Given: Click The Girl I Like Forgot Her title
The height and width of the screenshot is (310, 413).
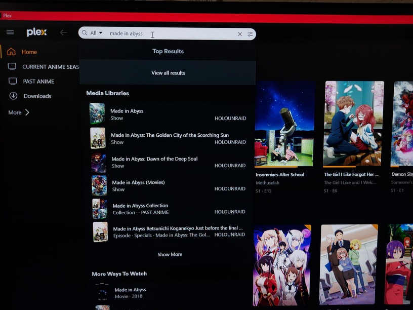Looking at the screenshot, I should 351,175.
